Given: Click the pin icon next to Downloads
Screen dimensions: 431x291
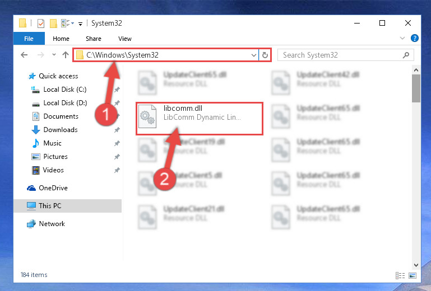Looking at the screenshot, I should tap(117, 130).
